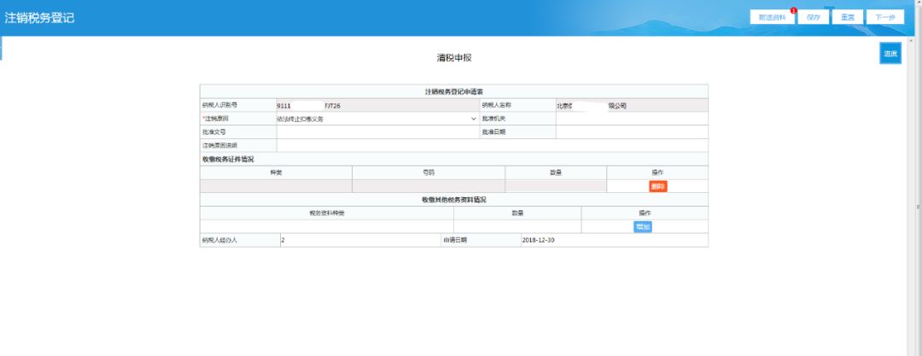Select the 数量 cell beside the 删除 button
Screen dimensions: 922x356
tap(556, 186)
